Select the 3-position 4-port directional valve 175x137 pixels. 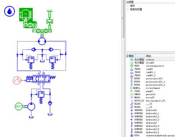(41, 79)
